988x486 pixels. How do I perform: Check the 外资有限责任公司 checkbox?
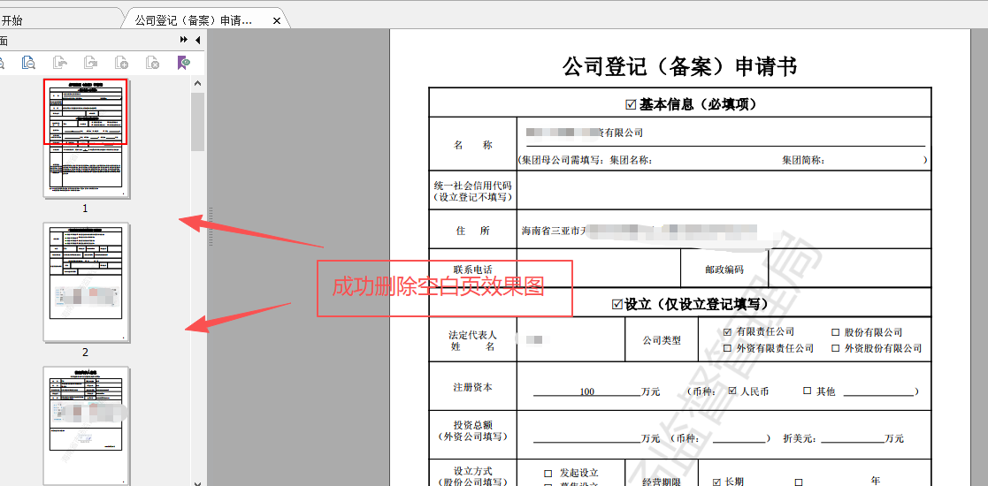pyautogui.click(x=727, y=348)
